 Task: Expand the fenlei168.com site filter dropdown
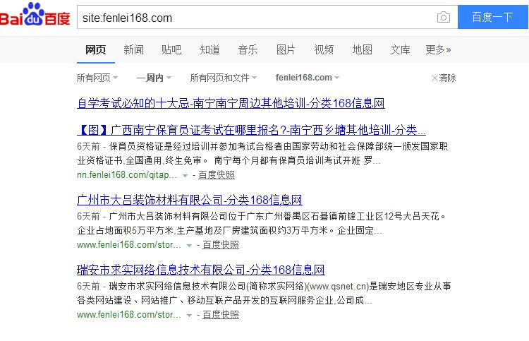pyautogui.click(x=308, y=78)
